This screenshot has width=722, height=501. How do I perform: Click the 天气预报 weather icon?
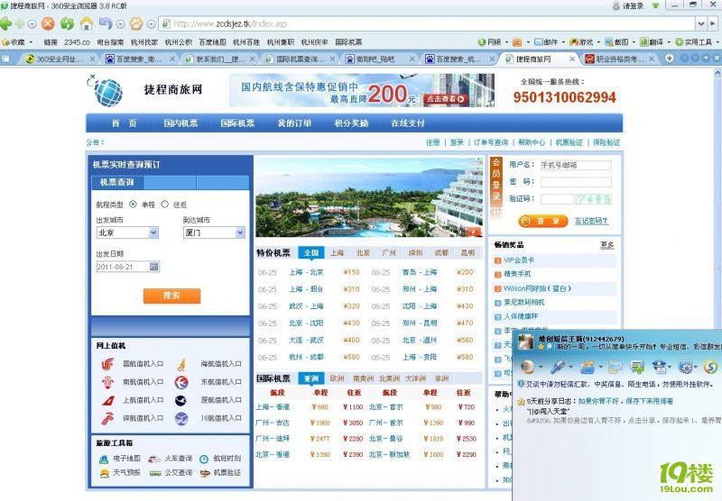click(105, 472)
